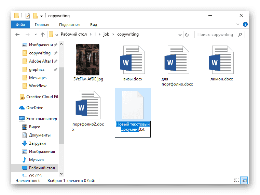Screen dimensions: 260x195
Task: Open recent locations dropdown arrow
Action: tap(36, 35)
